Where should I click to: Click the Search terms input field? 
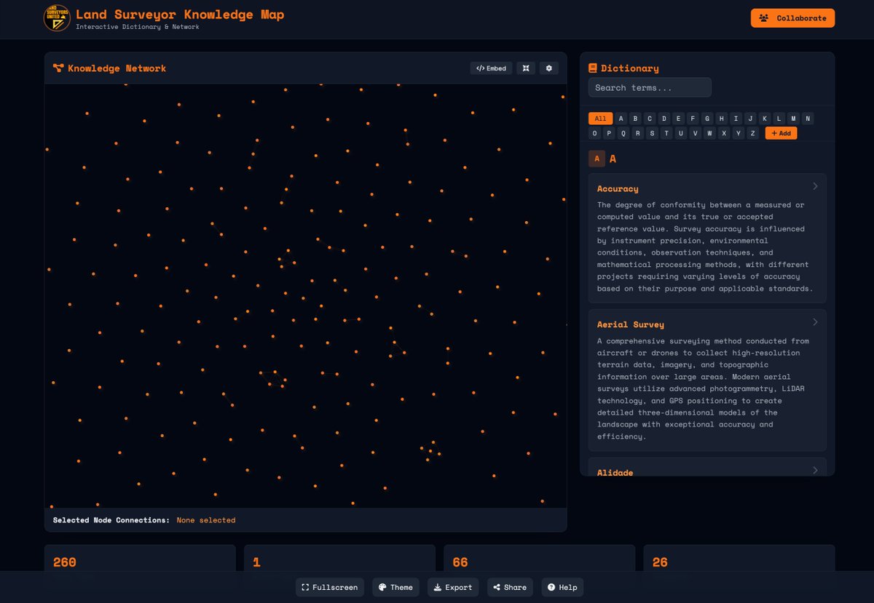(649, 87)
